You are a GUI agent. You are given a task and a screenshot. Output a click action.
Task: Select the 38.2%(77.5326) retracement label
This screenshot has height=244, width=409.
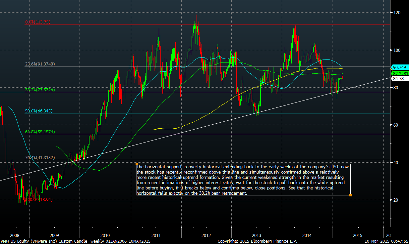coord(40,90)
